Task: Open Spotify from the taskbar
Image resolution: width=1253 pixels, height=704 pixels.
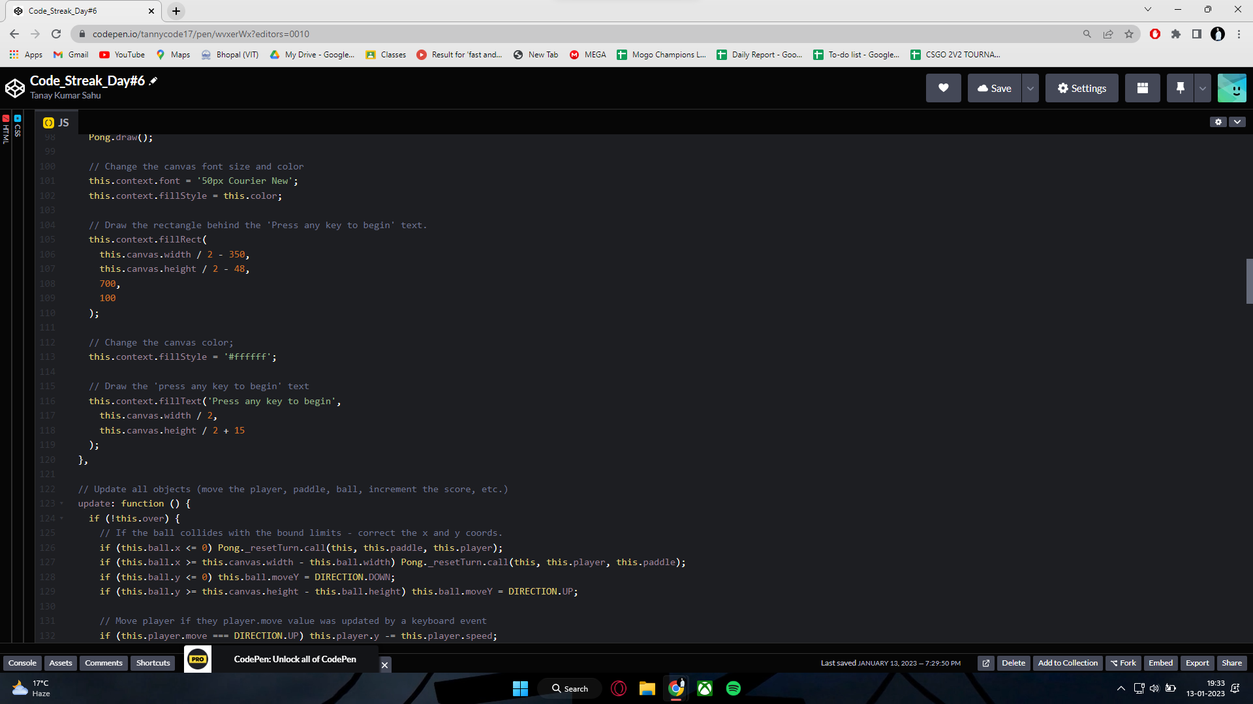Action: pyautogui.click(x=733, y=688)
